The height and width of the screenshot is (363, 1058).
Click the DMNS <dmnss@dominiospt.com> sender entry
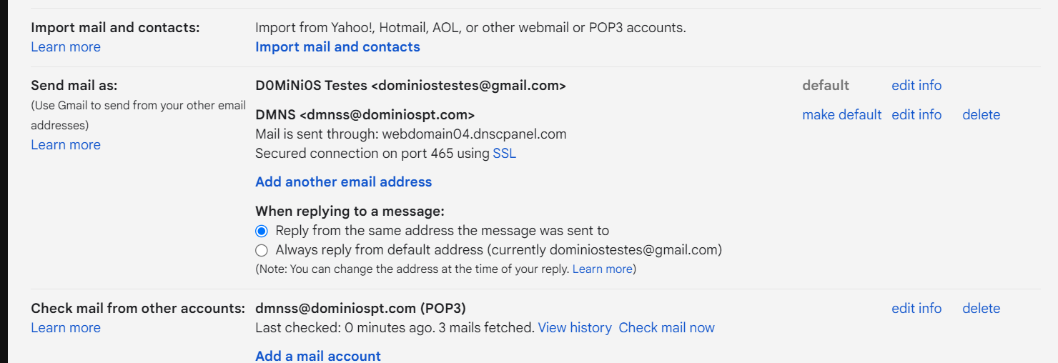click(x=365, y=115)
